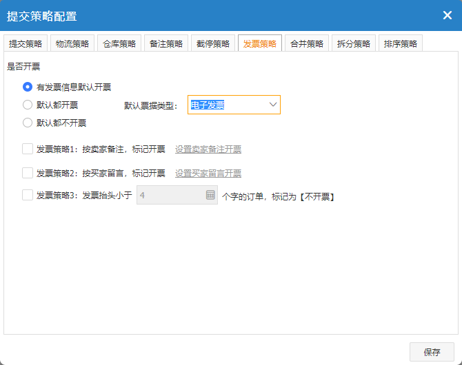Enable 发票策略1 checkbox

pyautogui.click(x=28, y=149)
